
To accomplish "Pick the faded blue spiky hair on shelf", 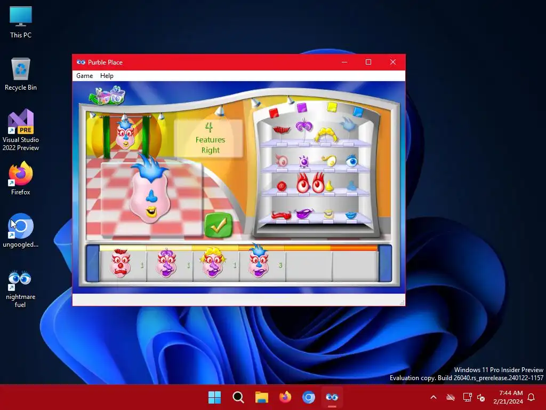I will (x=348, y=124).
